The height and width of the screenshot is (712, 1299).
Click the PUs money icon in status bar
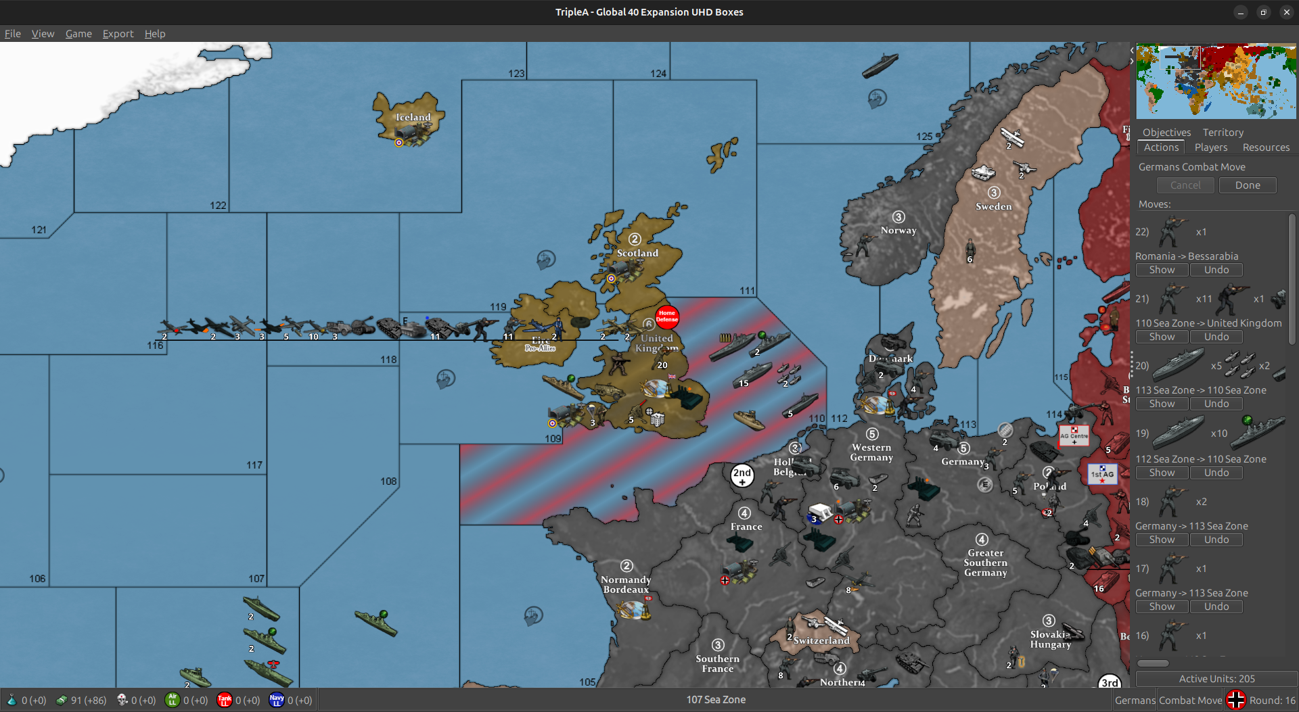click(x=62, y=700)
